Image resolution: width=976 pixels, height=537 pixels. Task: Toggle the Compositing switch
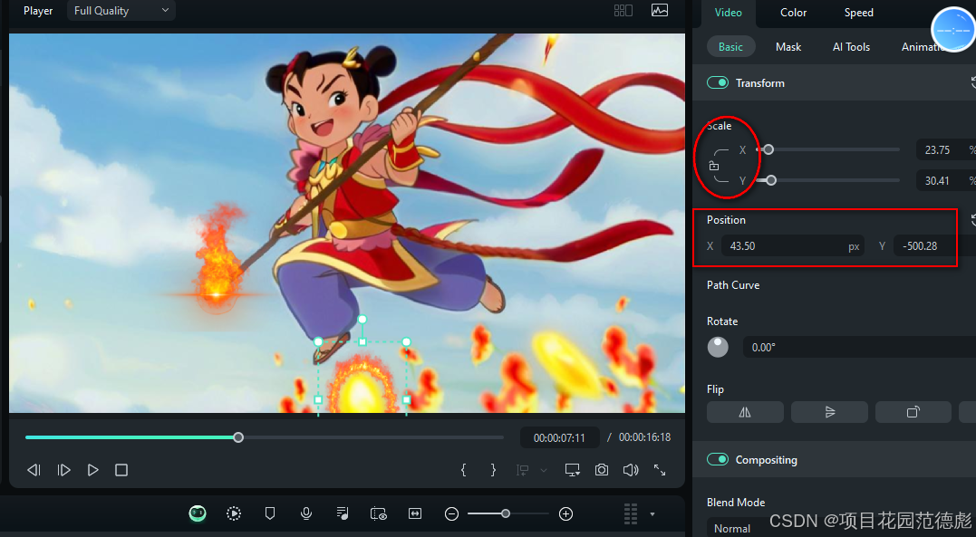(x=718, y=459)
